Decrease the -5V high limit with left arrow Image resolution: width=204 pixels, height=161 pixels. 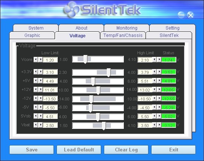(x=154, y=107)
